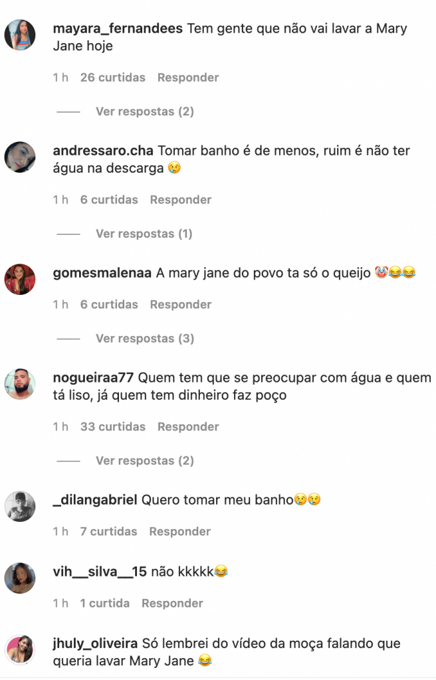436x680 pixels.
Task: Click jhuly_oliveira profile photo
Action: (20, 649)
